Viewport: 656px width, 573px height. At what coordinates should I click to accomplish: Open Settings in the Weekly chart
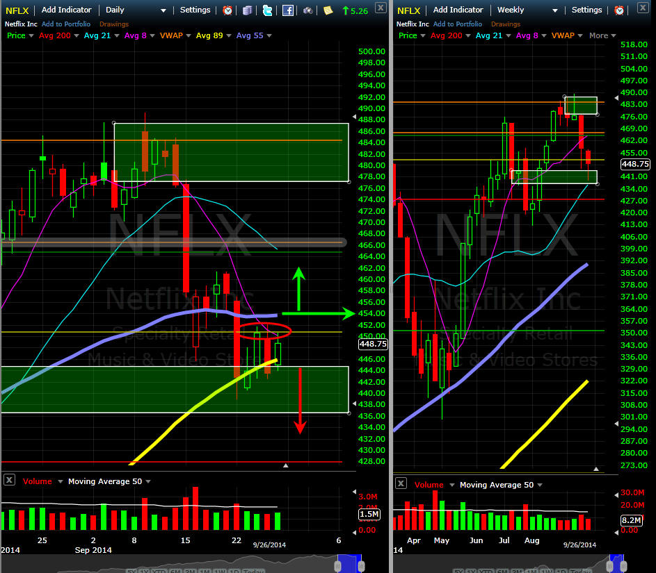click(586, 10)
